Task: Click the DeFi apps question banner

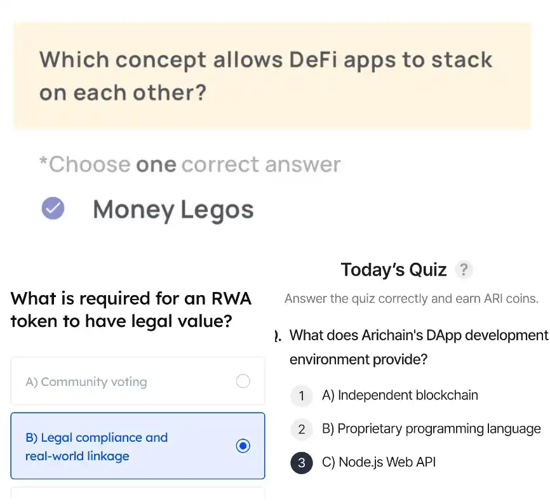Action: coord(272,76)
